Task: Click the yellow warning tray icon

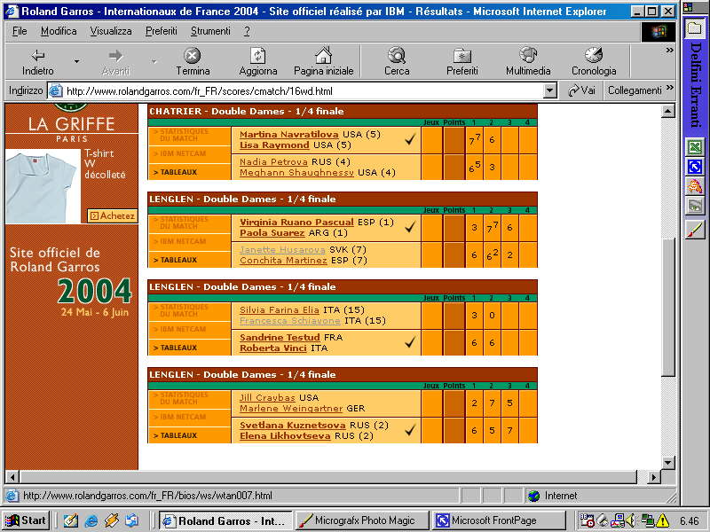Action: [x=662, y=520]
